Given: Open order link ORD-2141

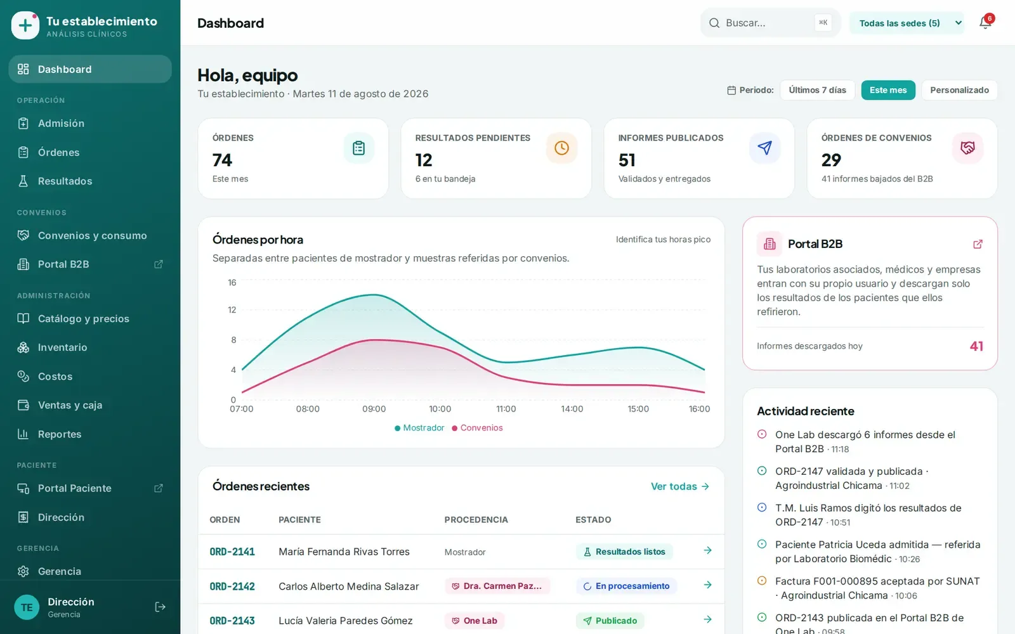Looking at the screenshot, I should point(232,552).
